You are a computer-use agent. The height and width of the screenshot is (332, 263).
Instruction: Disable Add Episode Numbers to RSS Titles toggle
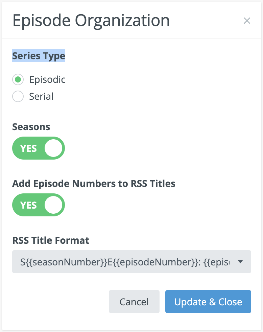[x=38, y=205]
